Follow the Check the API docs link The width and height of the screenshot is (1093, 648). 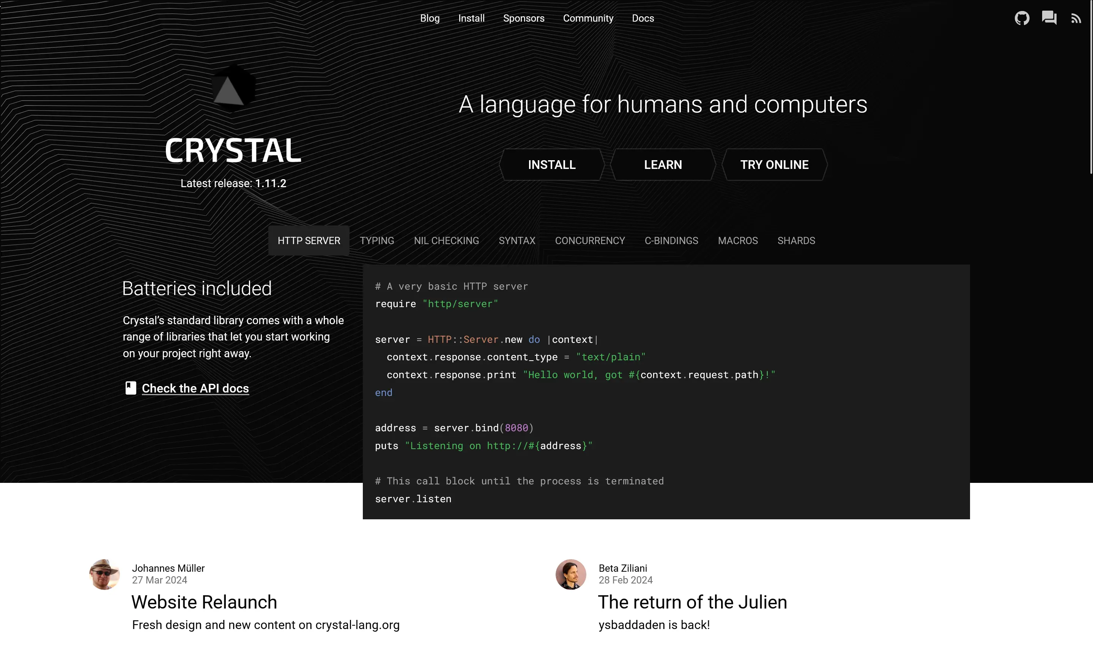click(x=195, y=388)
